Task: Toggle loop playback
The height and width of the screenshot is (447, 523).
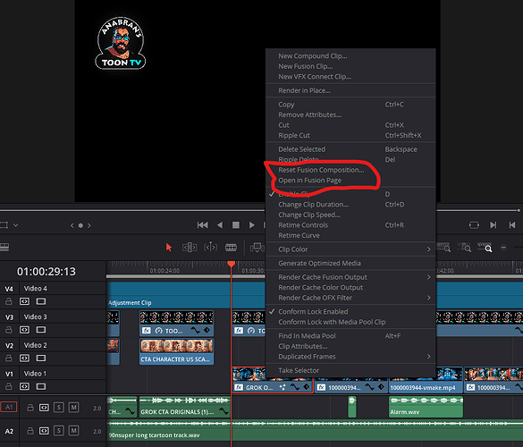Action: pos(474,225)
